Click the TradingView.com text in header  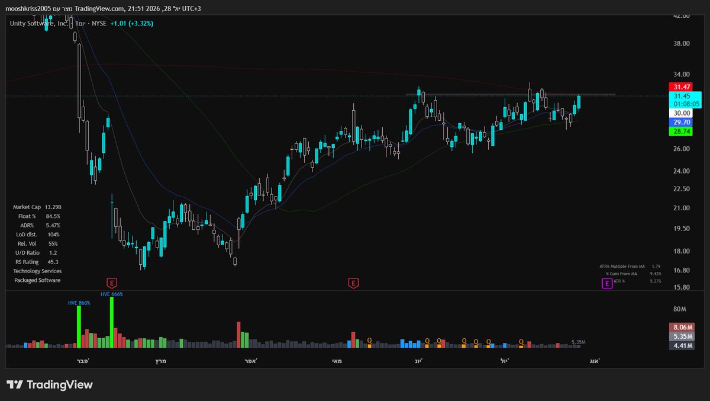point(100,8)
